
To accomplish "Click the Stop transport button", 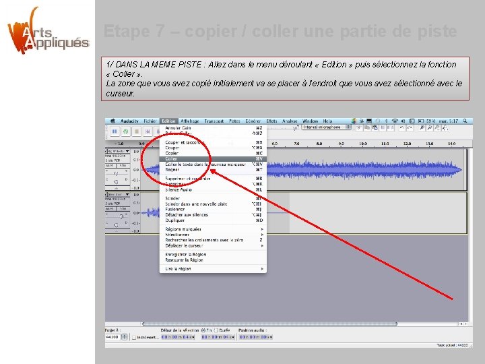I will tap(137, 131).
